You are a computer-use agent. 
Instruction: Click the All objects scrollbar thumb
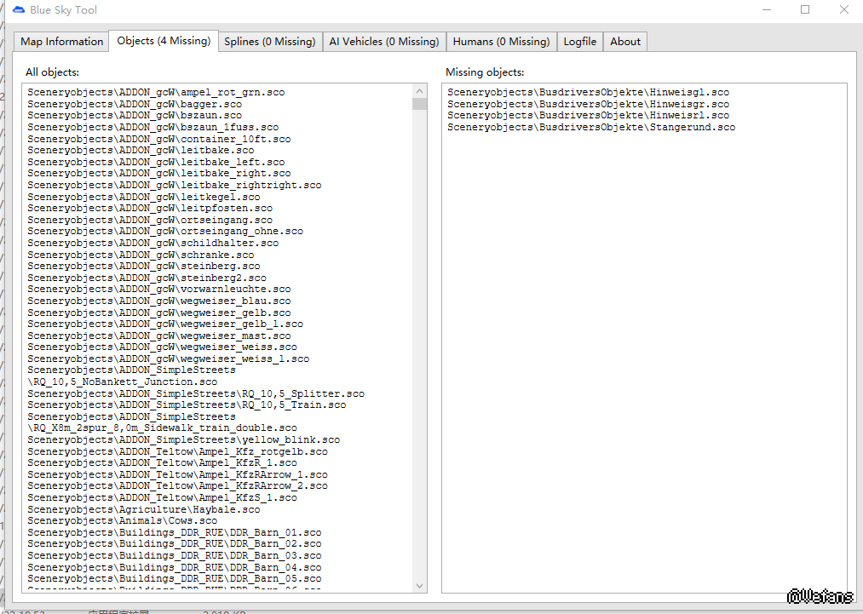(x=419, y=105)
